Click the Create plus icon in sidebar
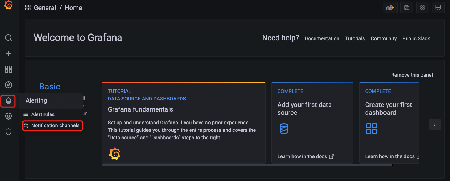This screenshot has width=450, height=181. coord(9,53)
